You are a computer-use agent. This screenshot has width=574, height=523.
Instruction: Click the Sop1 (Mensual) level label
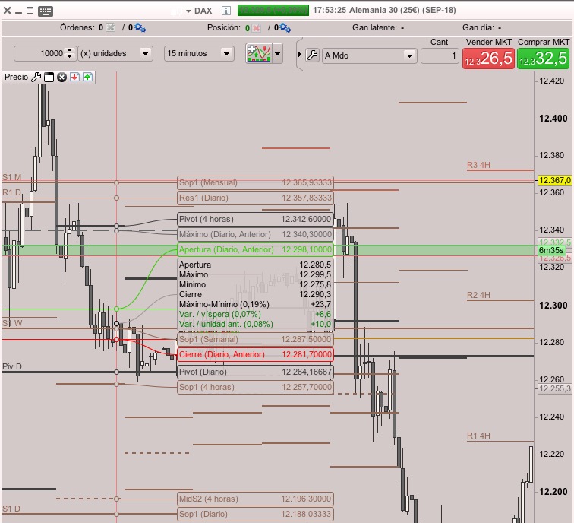255,182
